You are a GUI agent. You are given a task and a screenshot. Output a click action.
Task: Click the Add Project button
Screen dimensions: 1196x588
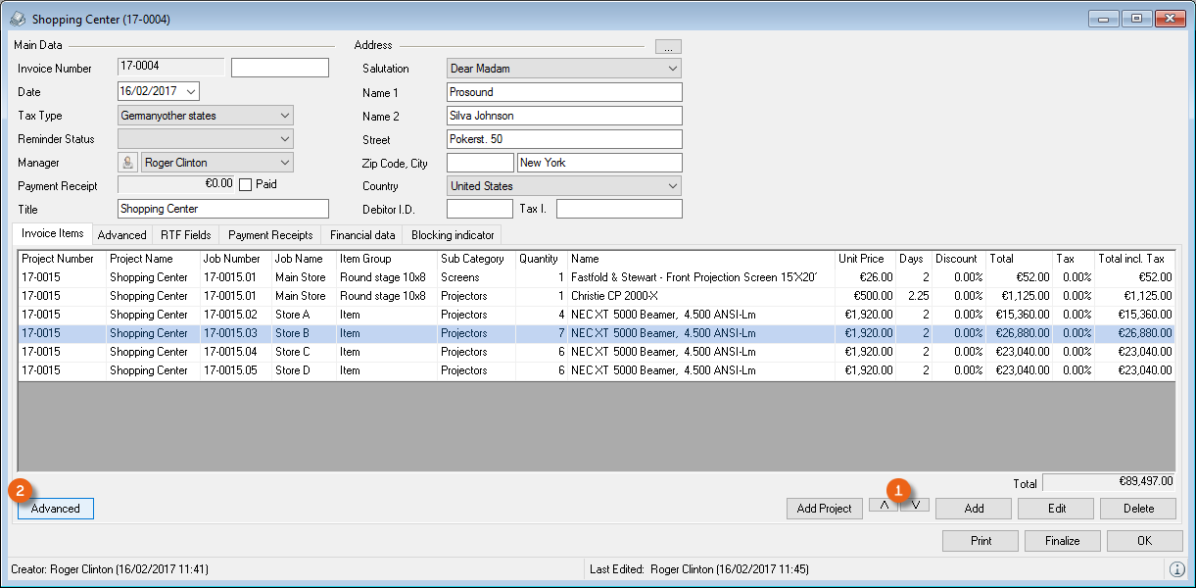tap(824, 509)
